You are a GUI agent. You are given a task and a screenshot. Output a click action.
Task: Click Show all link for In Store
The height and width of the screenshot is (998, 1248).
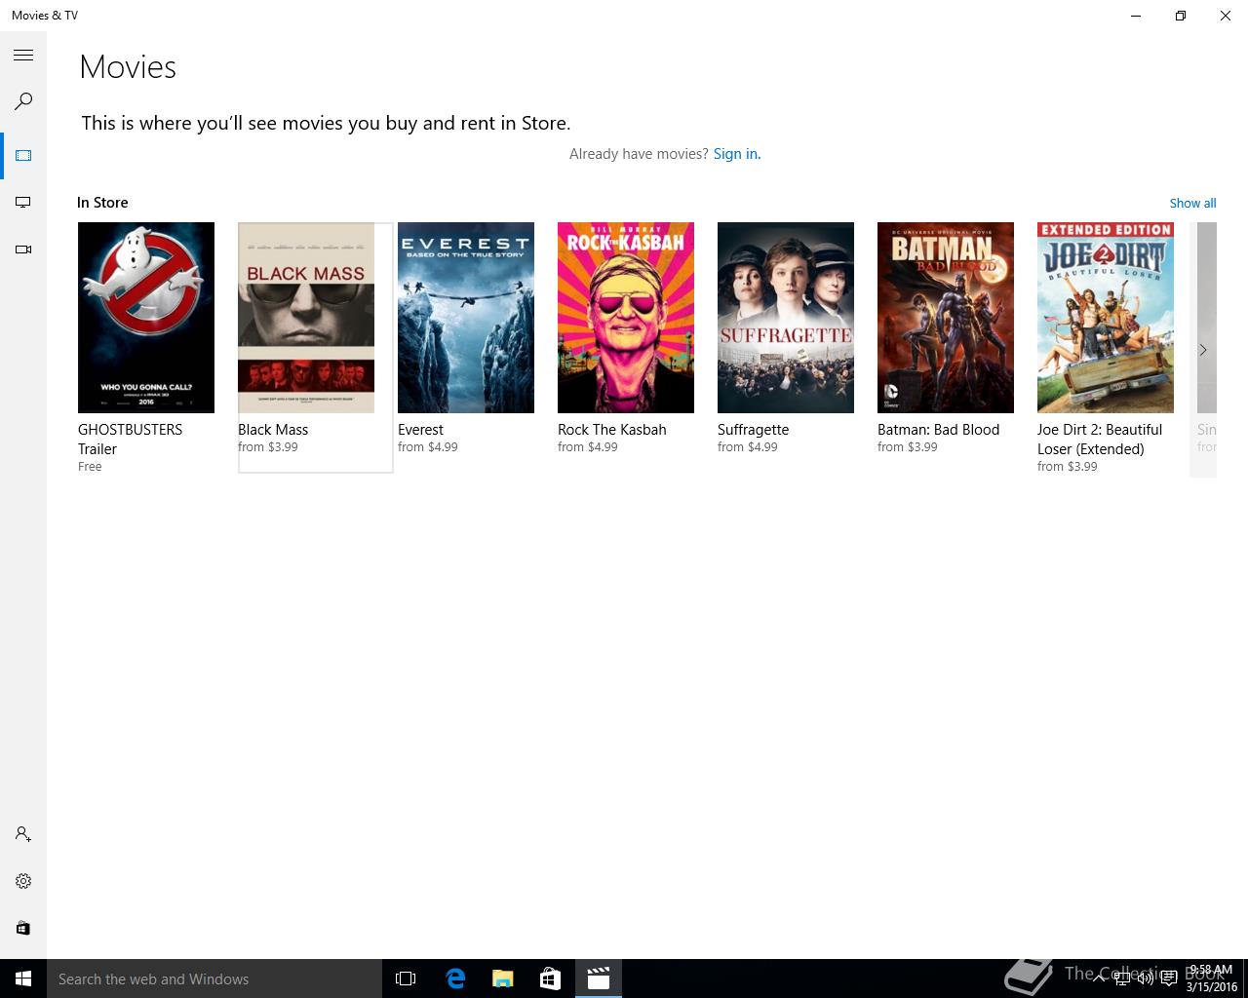[x=1192, y=203]
